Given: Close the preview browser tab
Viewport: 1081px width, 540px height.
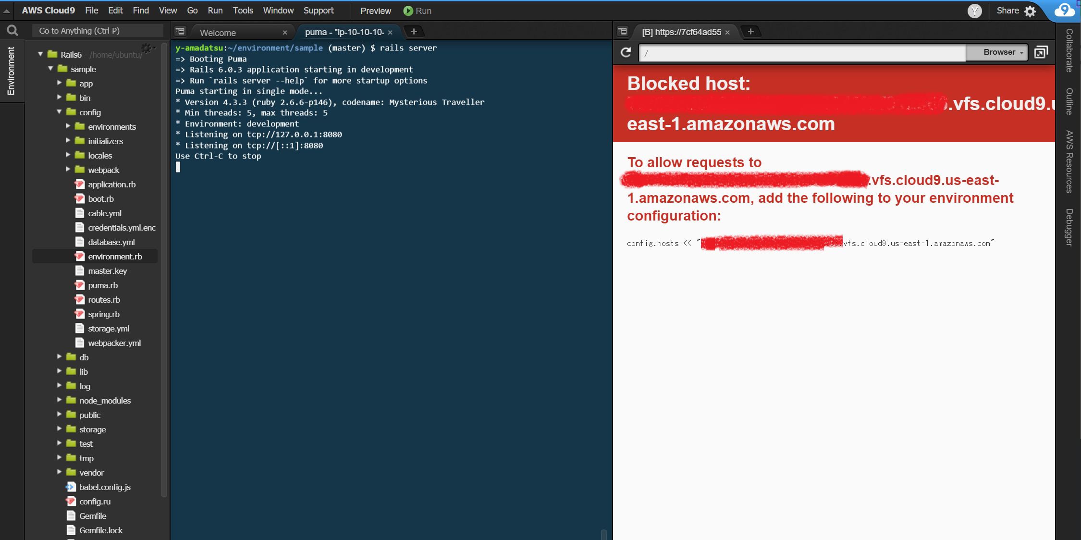Looking at the screenshot, I should coord(727,32).
